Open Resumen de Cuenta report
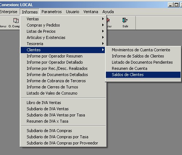The width and height of the screenshot is (182, 155). [143, 68]
